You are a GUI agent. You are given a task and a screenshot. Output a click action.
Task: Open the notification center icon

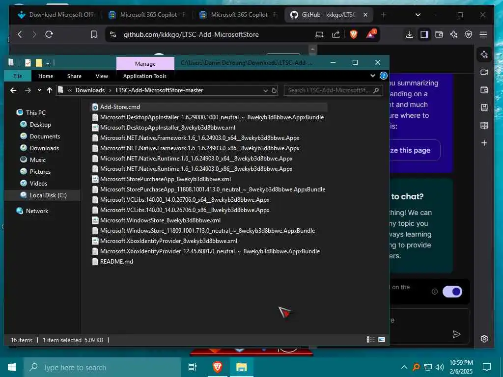pos(487,367)
